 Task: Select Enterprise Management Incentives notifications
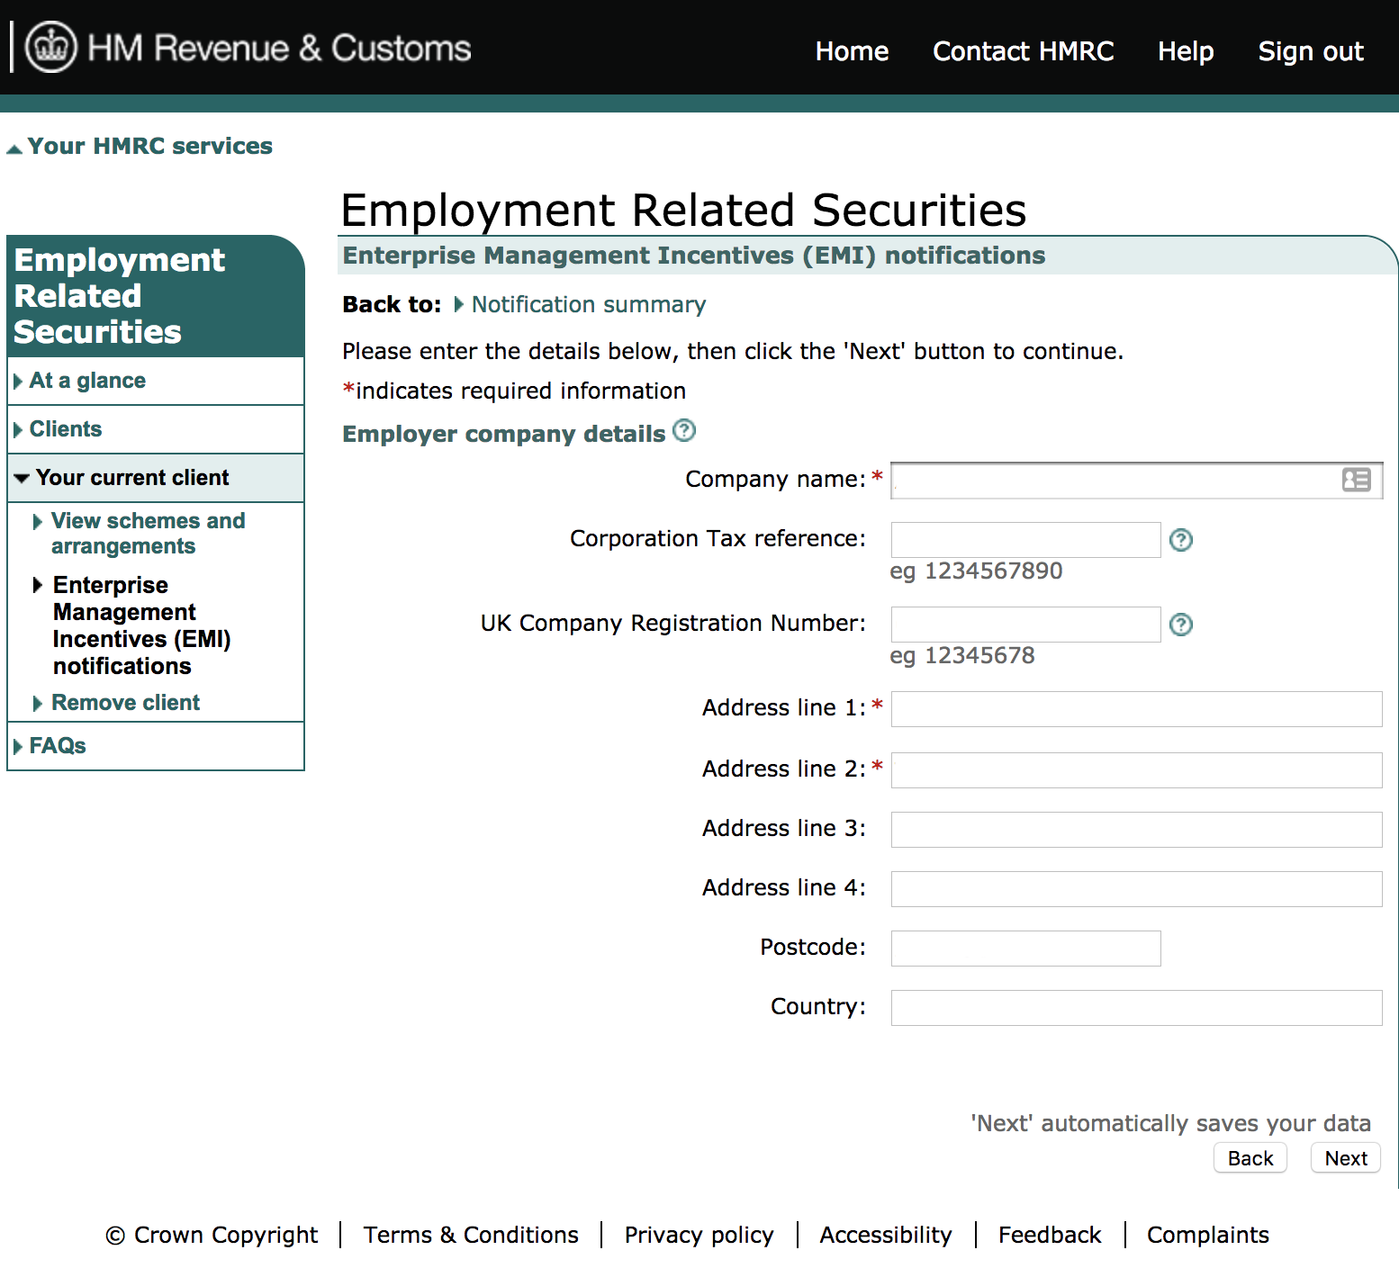coord(142,625)
